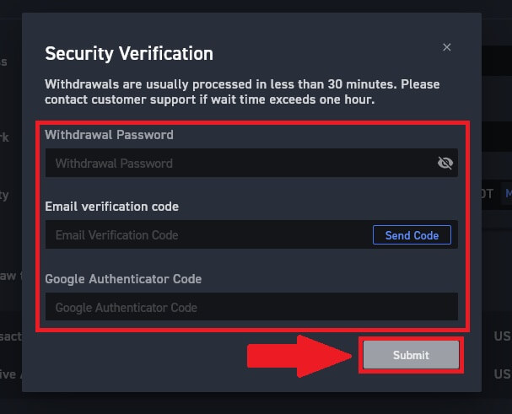Click the cut-off 'sact' text at left edge
512x414 pixels.
coord(8,336)
